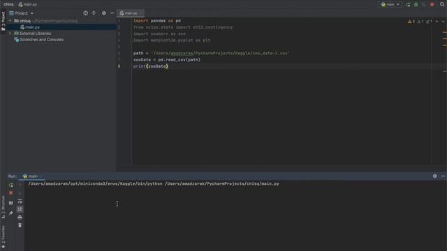This screenshot has width=447, height=251.
Task: Click the print(zooData) code line
Action: point(151,66)
